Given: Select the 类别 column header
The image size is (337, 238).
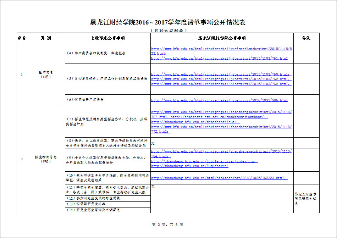Looking at the screenshot, I should click(46, 38).
